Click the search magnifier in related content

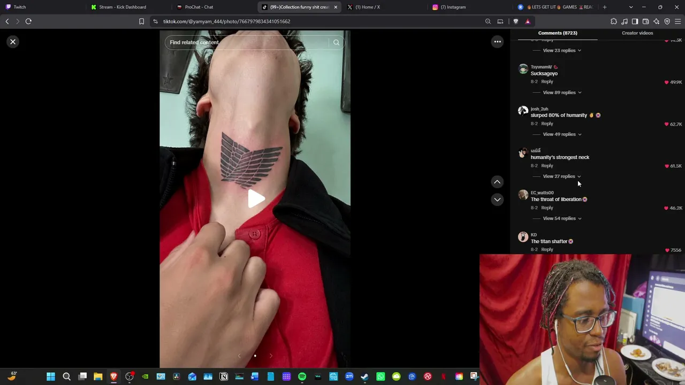click(x=336, y=42)
